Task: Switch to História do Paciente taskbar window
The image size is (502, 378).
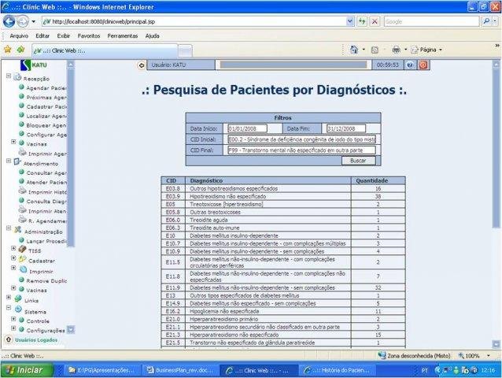Action: (x=338, y=370)
